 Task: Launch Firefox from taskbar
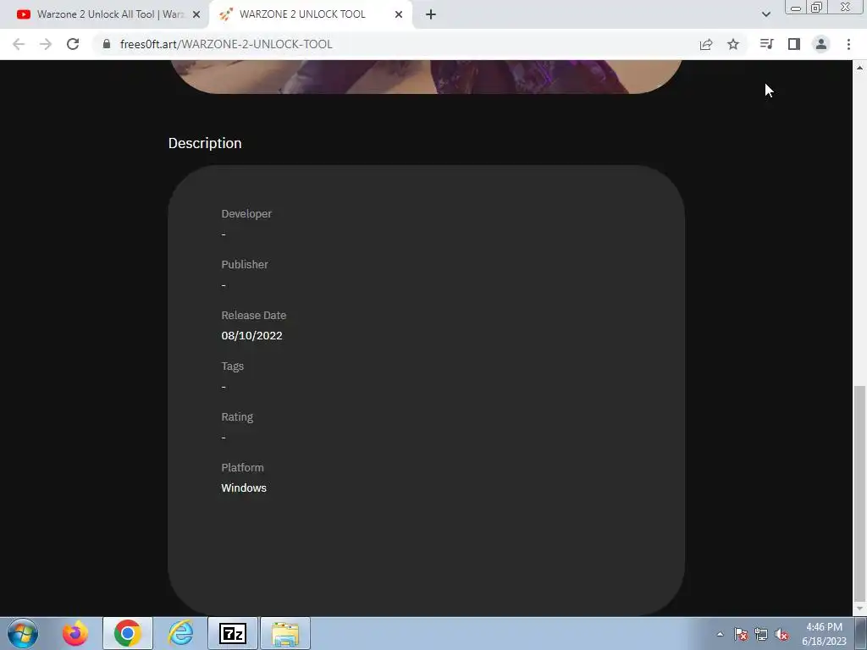[75, 633]
